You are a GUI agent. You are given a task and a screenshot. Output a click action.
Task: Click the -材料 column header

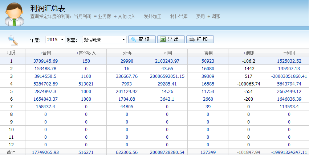tap(167, 53)
